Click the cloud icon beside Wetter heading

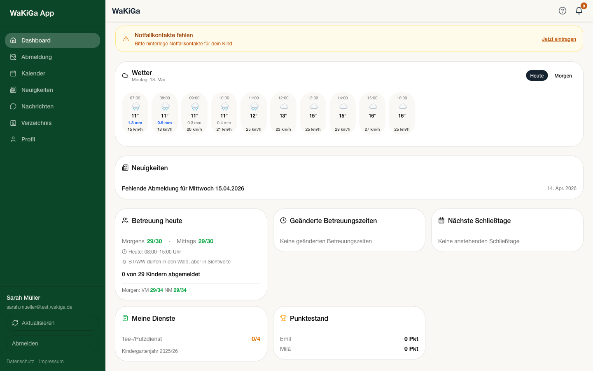point(125,75)
